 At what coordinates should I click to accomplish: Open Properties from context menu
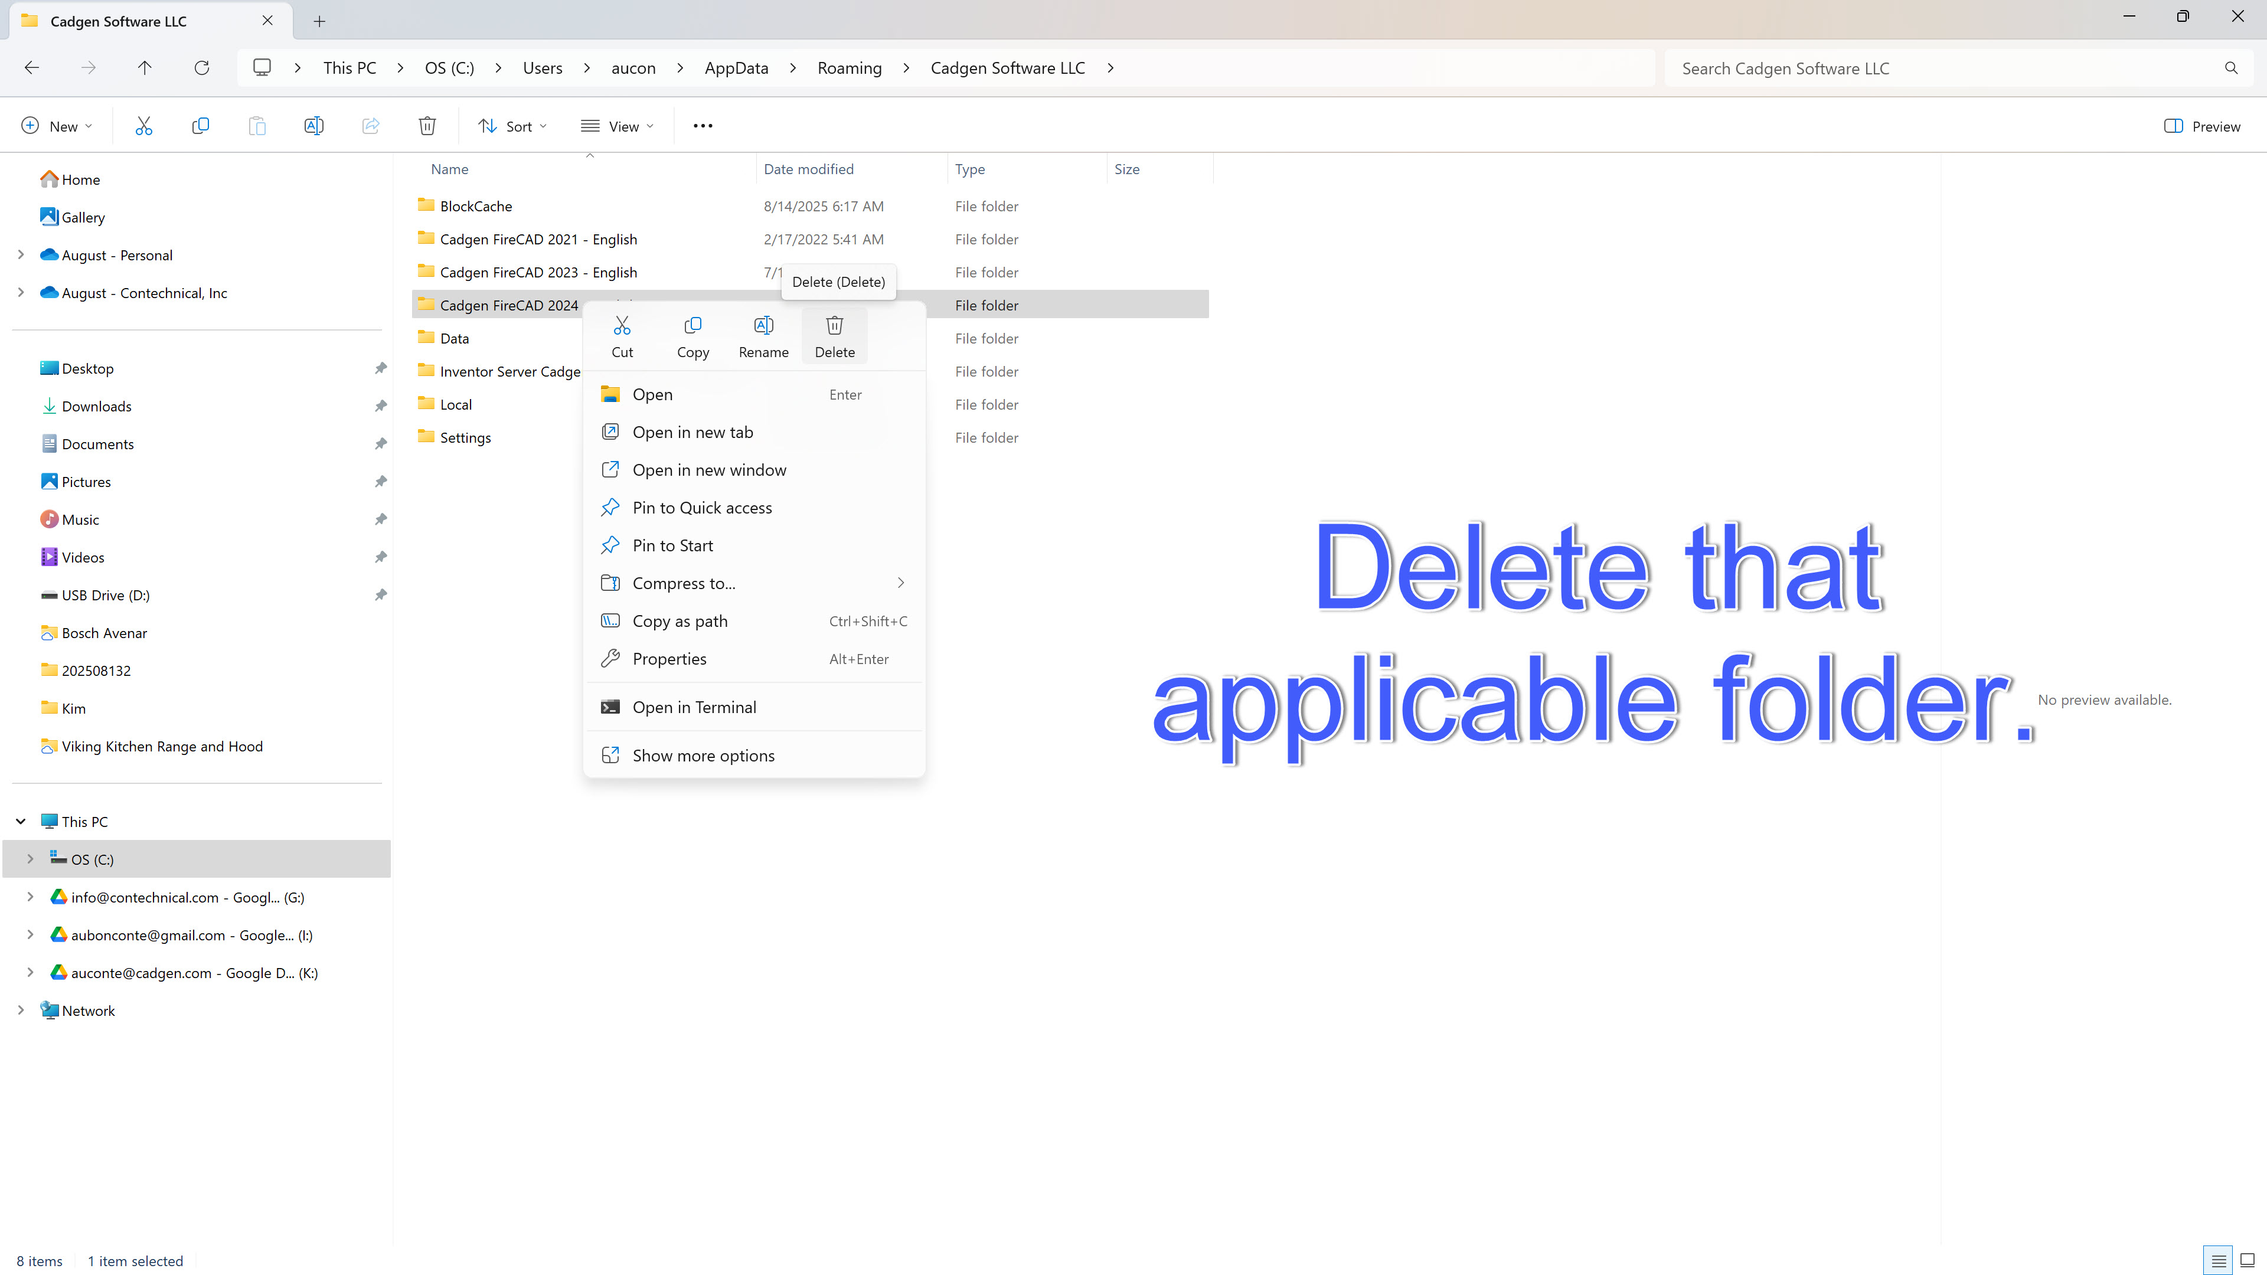(754, 659)
